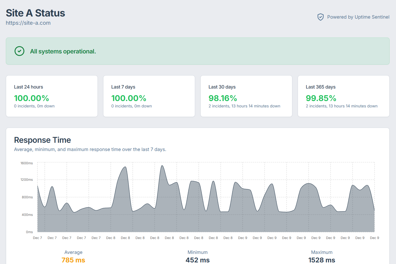Click the response time chart subtitle
Image resolution: width=396 pixels, height=264 pixels.
click(x=90, y=149)
